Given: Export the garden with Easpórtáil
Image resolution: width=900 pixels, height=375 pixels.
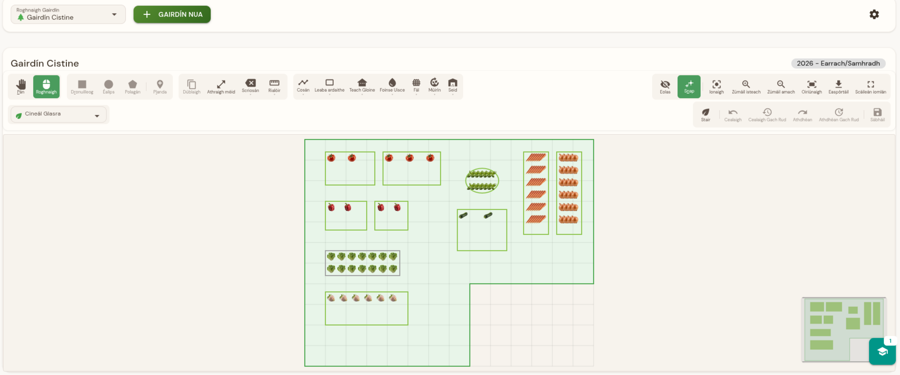Looking at the screenshot, I should click(838, 87).
